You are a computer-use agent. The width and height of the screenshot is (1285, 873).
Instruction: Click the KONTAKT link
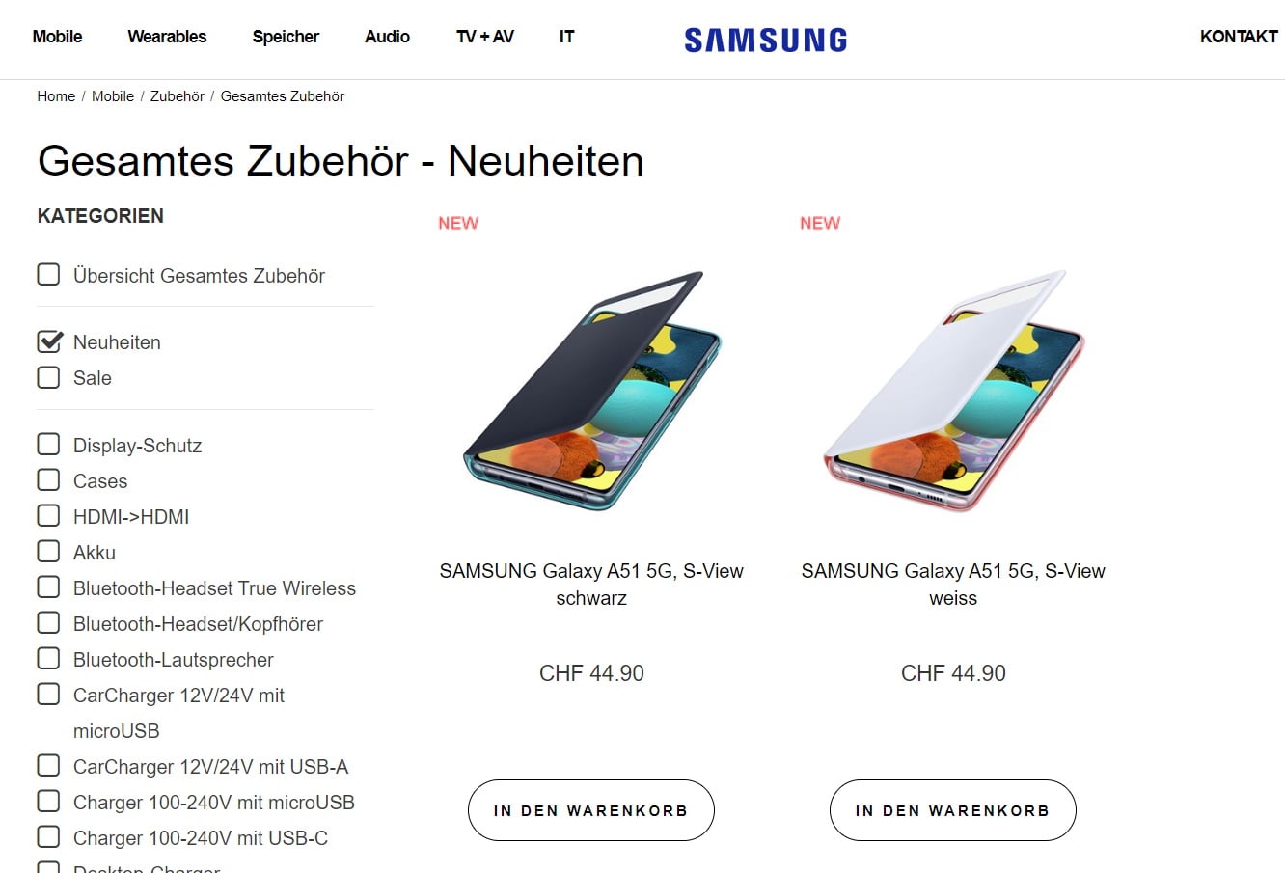click(x=1238, y=37)
